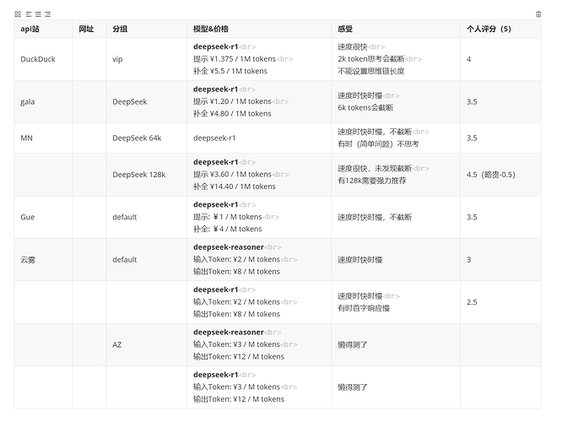Click bold 'deepseek-r1' in DuckDuck row
568x422 pixels.
pyautogui.click(x=215, y=46)
